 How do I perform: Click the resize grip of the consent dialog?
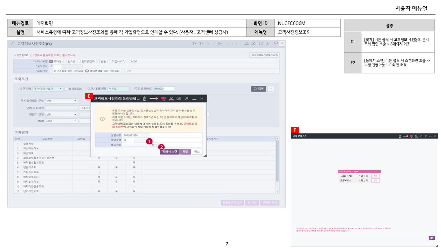tap(205, 155)
